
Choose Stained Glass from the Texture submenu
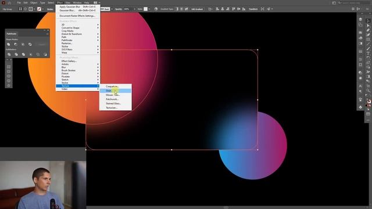click(115, 103)
